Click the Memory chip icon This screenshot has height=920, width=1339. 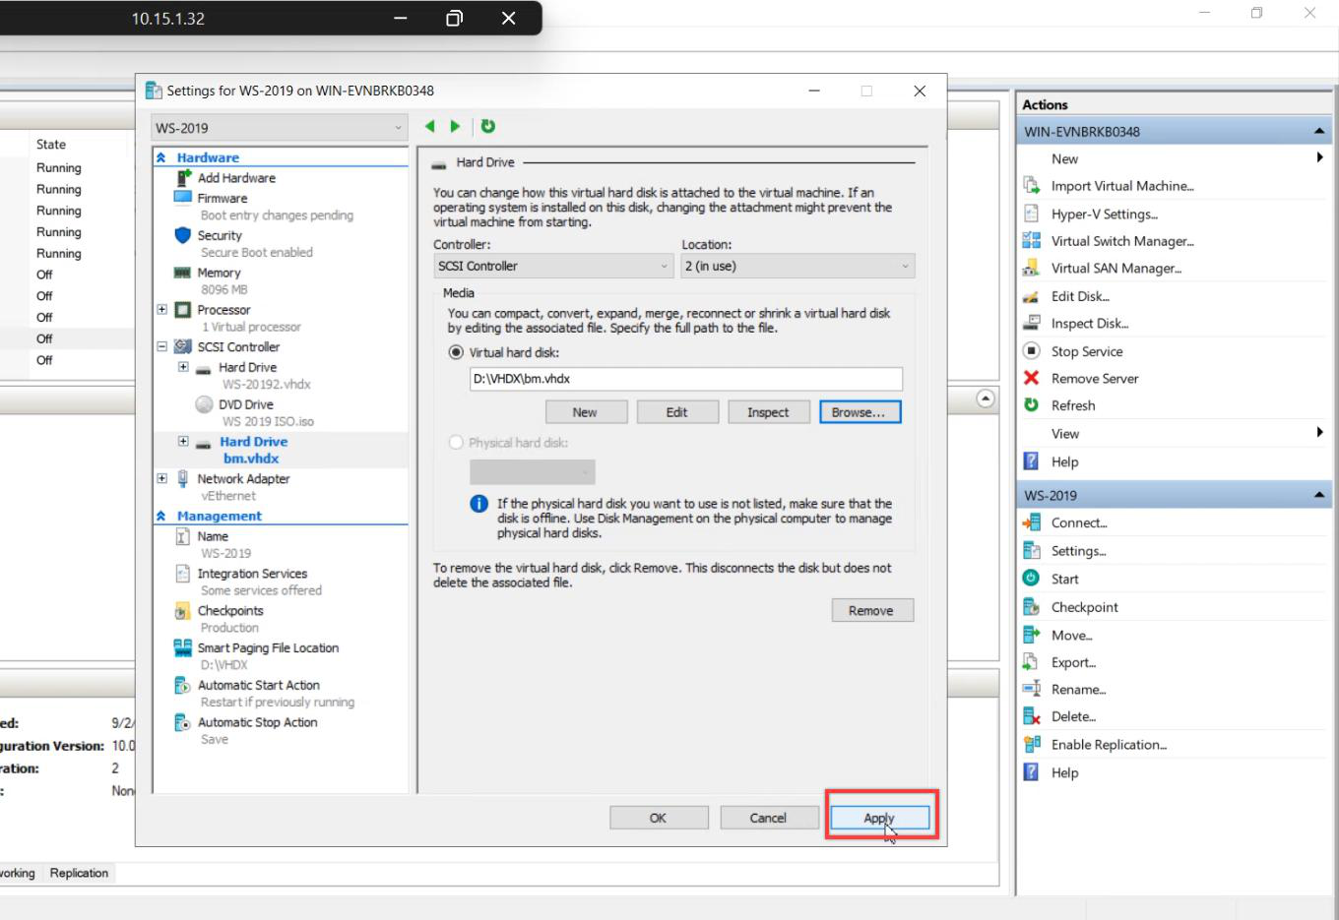pos(182,273)
